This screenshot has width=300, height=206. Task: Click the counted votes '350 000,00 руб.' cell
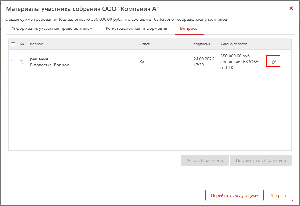pyautogui.click(x=240, y=62)
